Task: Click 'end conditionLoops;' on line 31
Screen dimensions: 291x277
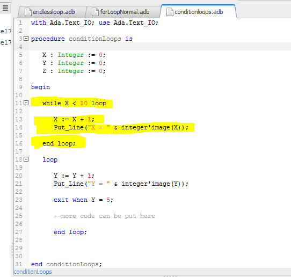Action: click(67, 264)
